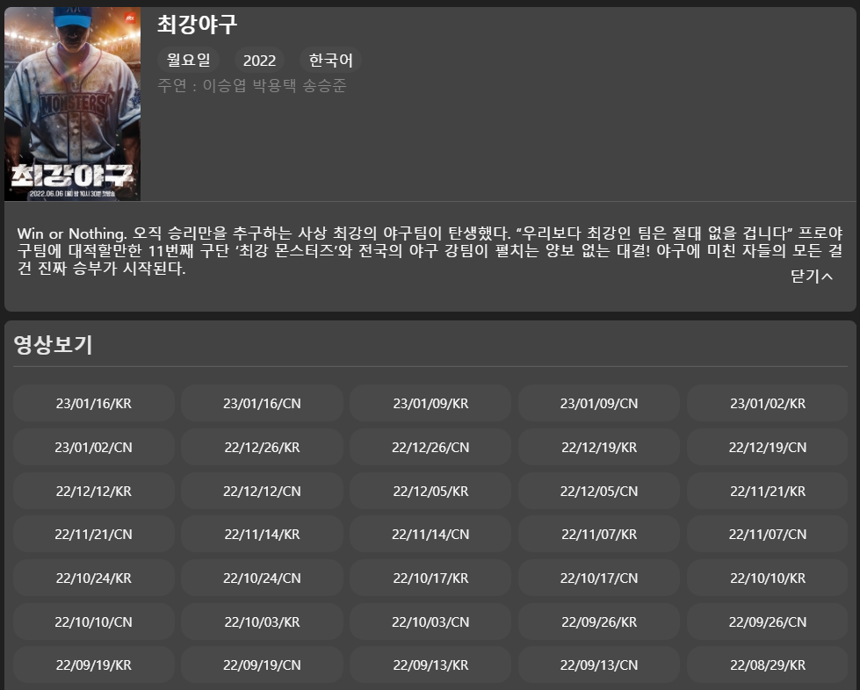Viewport: 860px width, 690px height.
Task: Start episode 22/09/13/KR
Action: (430, 665)
